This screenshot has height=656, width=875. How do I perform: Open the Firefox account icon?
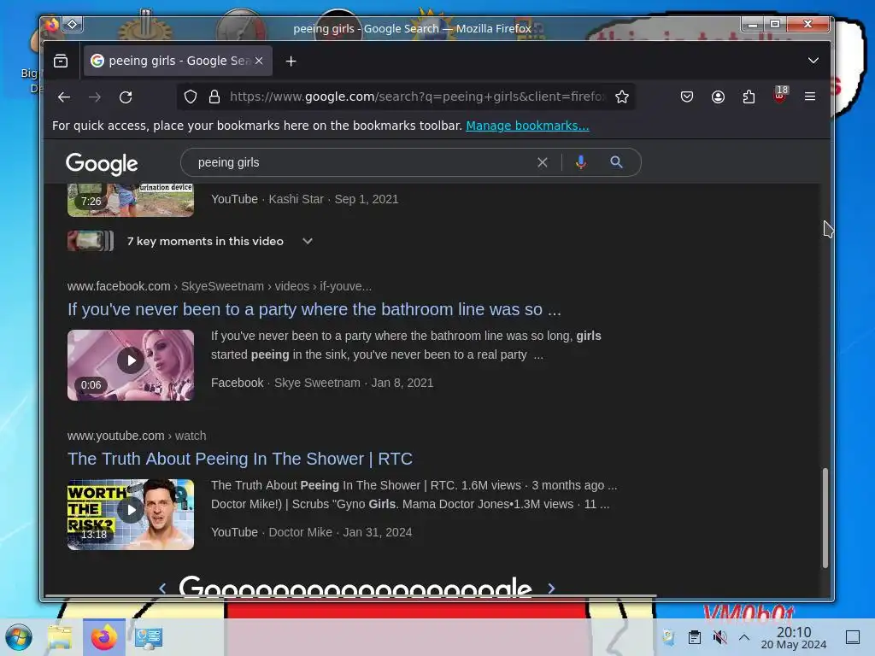(x=718, y=97)
